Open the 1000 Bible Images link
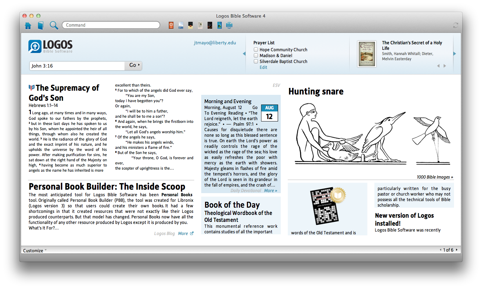The width and height of the screenshot is (482, 289). click(435, 177)
